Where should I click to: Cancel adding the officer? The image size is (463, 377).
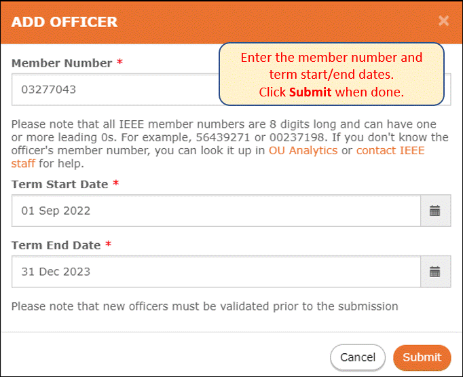pyautogui.click(x=358, y=357)
